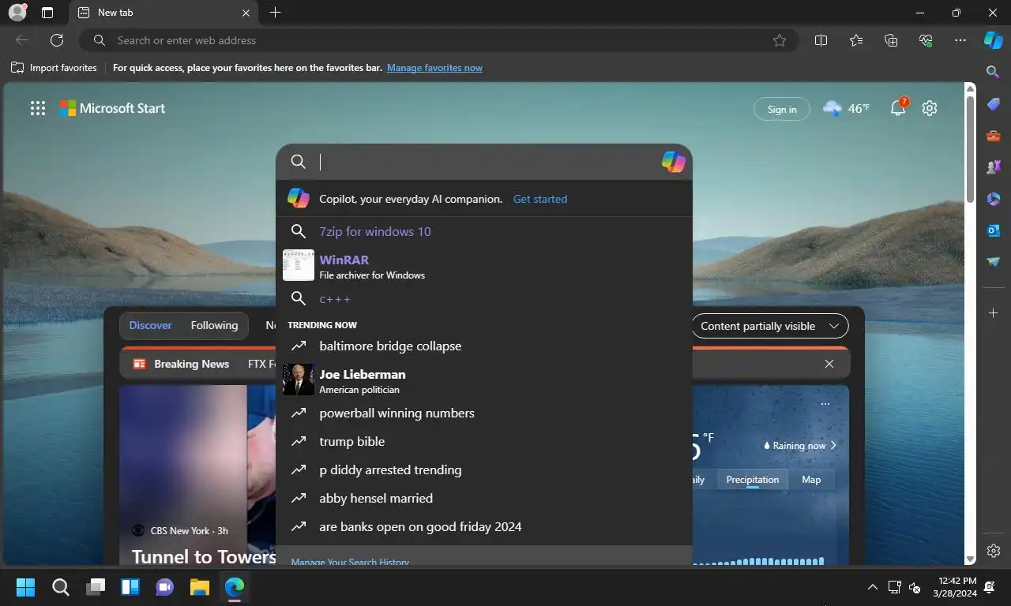The height and width of the screenshot is (606, 1011).
Task: Switch to the Discover tab
Action: coord(151,325)
